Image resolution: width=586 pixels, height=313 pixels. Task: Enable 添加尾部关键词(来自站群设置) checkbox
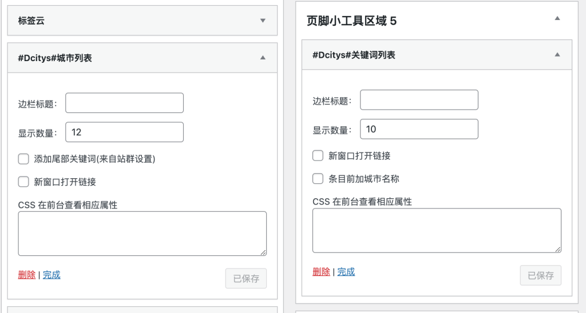tap(23, 159)
